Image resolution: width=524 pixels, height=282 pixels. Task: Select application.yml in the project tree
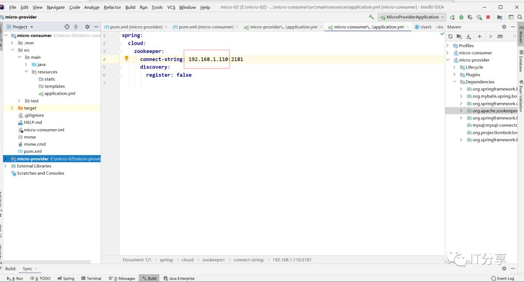[60, 94]
